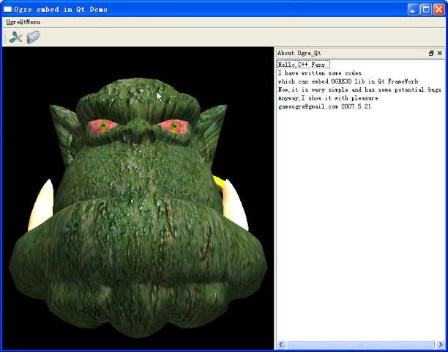Click the ogre head 3D viewport
This screenshot has width=448, height=352.
pos(138,198)
